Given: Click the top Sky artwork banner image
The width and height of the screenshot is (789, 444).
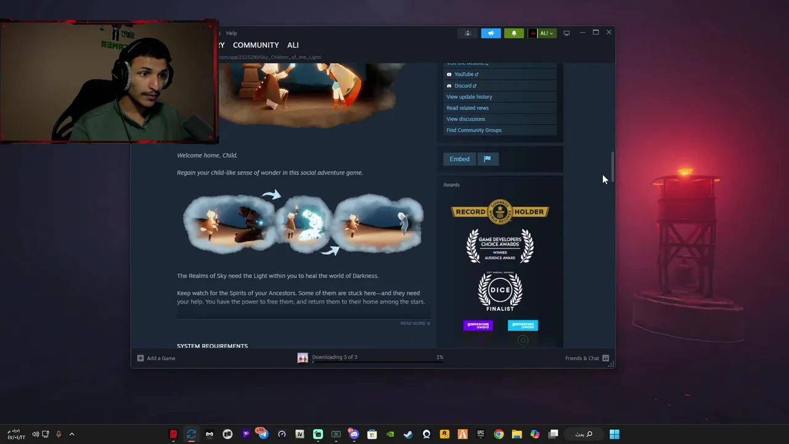Looking at the screenshot, I should pos(306,95).
